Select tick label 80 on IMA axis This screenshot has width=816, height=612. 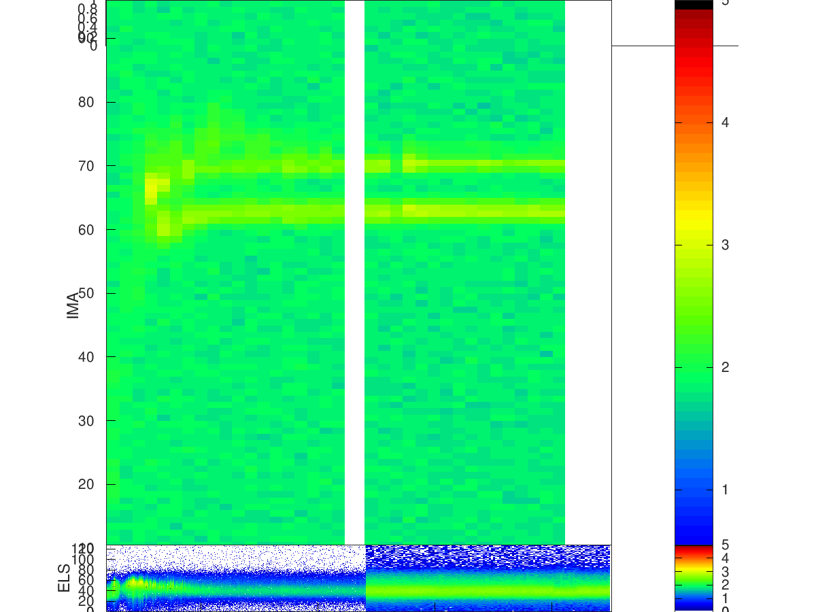tap(86, 103)
